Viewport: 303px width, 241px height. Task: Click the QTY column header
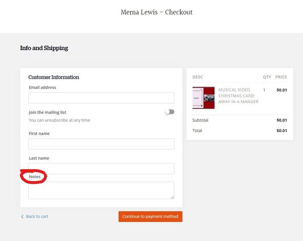coord(267,77)
